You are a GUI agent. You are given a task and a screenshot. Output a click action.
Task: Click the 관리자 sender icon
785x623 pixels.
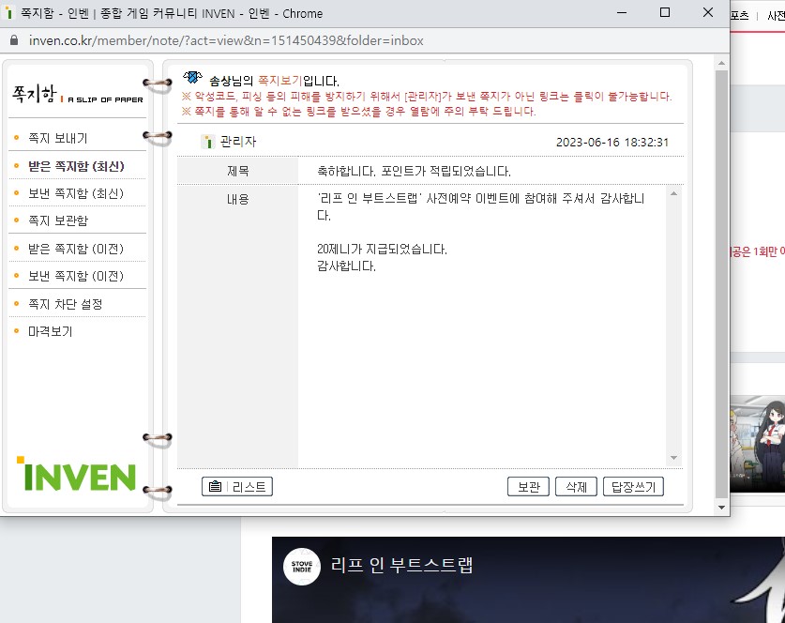pos(208,142)
